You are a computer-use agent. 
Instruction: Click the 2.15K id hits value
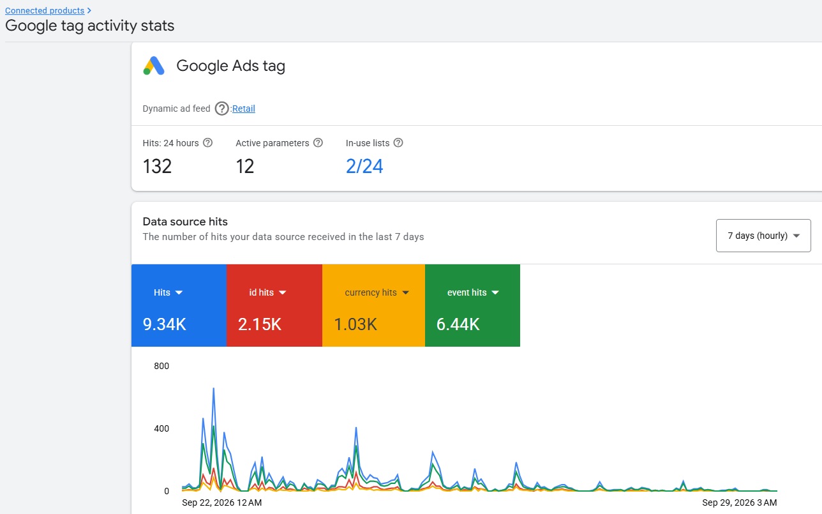(260, 324)
